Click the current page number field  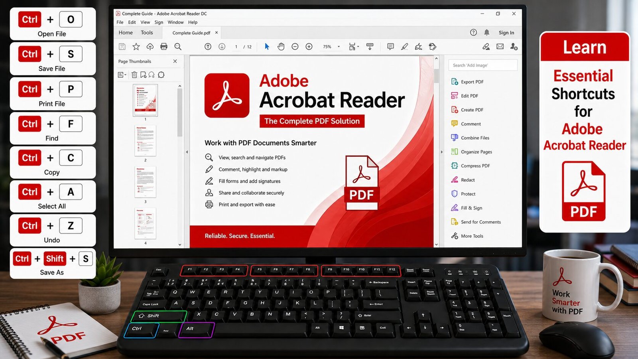236,47
